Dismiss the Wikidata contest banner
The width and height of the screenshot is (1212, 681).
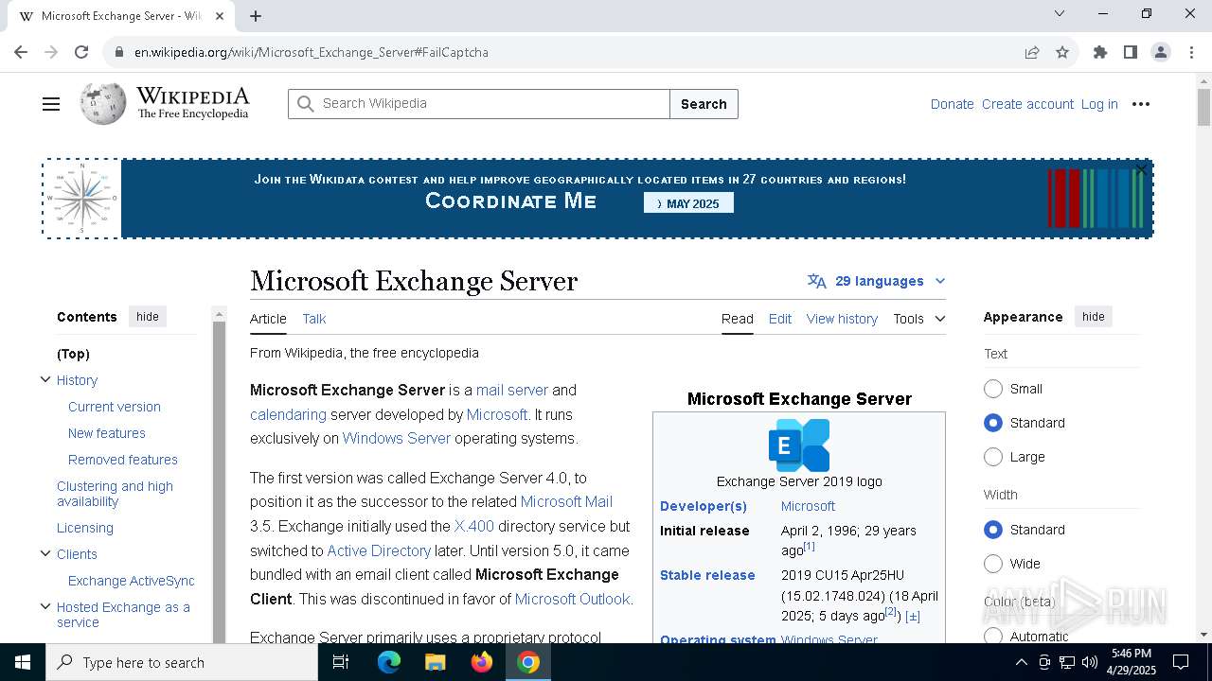(1141, 169)
